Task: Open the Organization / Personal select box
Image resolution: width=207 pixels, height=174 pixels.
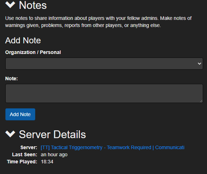Action: click(104, 64)
